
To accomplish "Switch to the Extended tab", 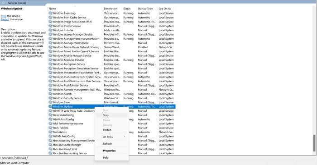I will point(7,158).
